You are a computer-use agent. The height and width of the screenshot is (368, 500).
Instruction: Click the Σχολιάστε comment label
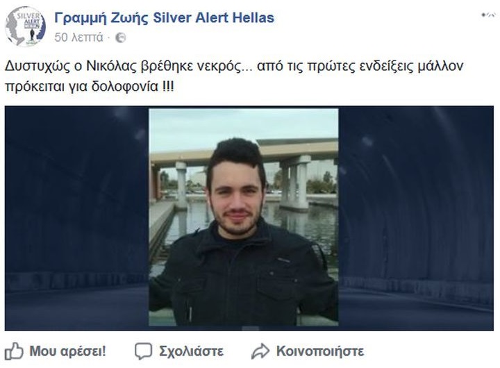pyautogui.click(x=191, y=351)
